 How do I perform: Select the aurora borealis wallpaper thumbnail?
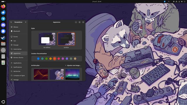(x=72, y=74)
